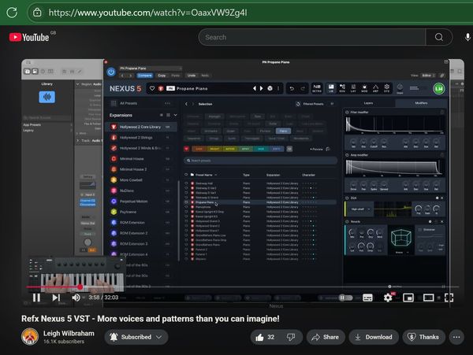Select the Minimal House expansion
Screen dimensions: 473x355
pos(140,159)
